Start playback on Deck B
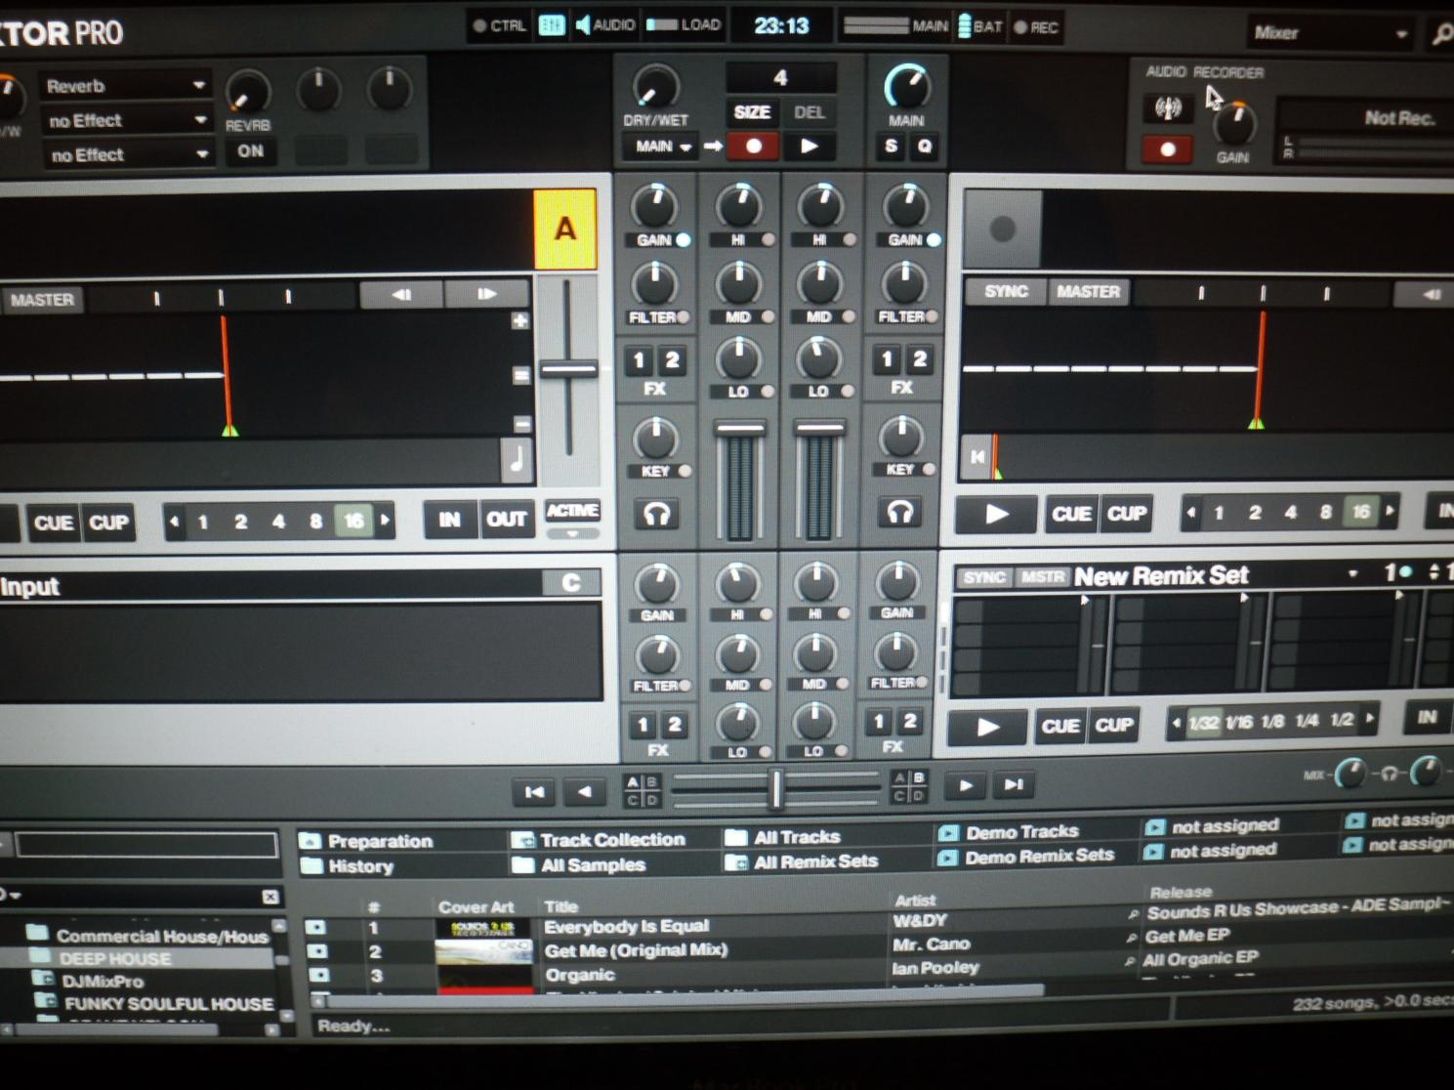 [996, 514]
